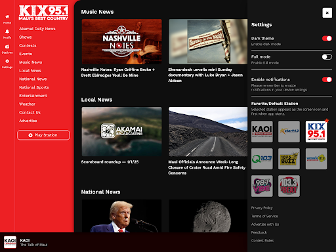Open the Contests menu item
The width and height of the screenshot is (336, 252).
tap(28, 45)
